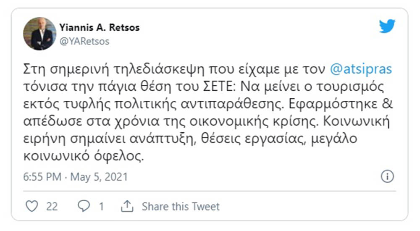Open the Twitter bird logo
Image resolution: width=420 pixels, height=231 pixels.
pos(387,26)
